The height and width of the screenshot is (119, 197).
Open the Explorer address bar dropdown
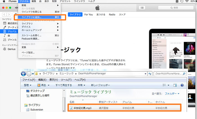pos(145,74)
